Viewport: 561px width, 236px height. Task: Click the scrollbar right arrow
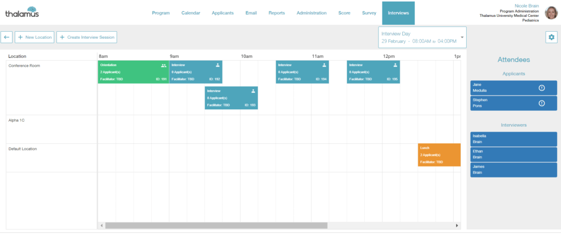coord(457,225)
